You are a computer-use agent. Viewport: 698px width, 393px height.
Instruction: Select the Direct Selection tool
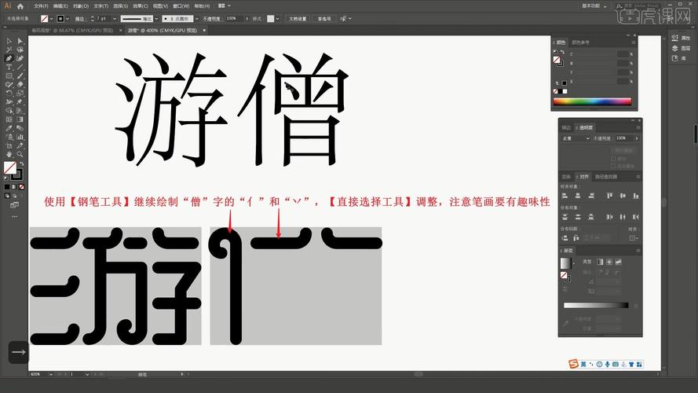[x=20, y=41]
